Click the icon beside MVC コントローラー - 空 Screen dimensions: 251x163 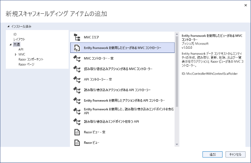[x=77, y=58]
